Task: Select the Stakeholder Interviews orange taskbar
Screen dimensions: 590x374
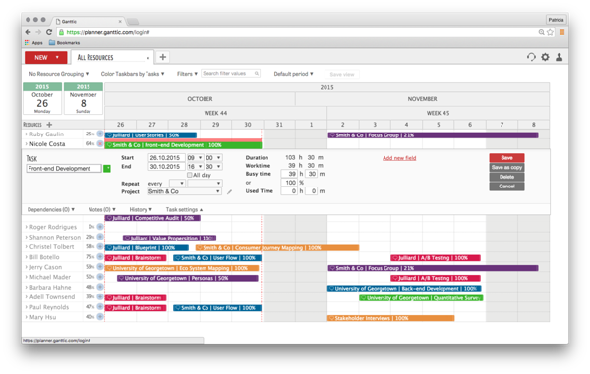Action: [x=391, y=318]
